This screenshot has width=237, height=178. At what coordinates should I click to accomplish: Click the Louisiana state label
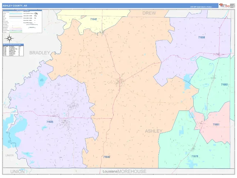click(x=110, y=171)
